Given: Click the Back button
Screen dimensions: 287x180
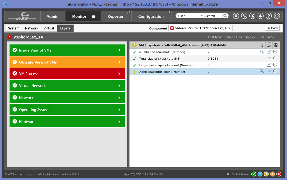Looking at the screenshot, I should [x=273, y=28].
